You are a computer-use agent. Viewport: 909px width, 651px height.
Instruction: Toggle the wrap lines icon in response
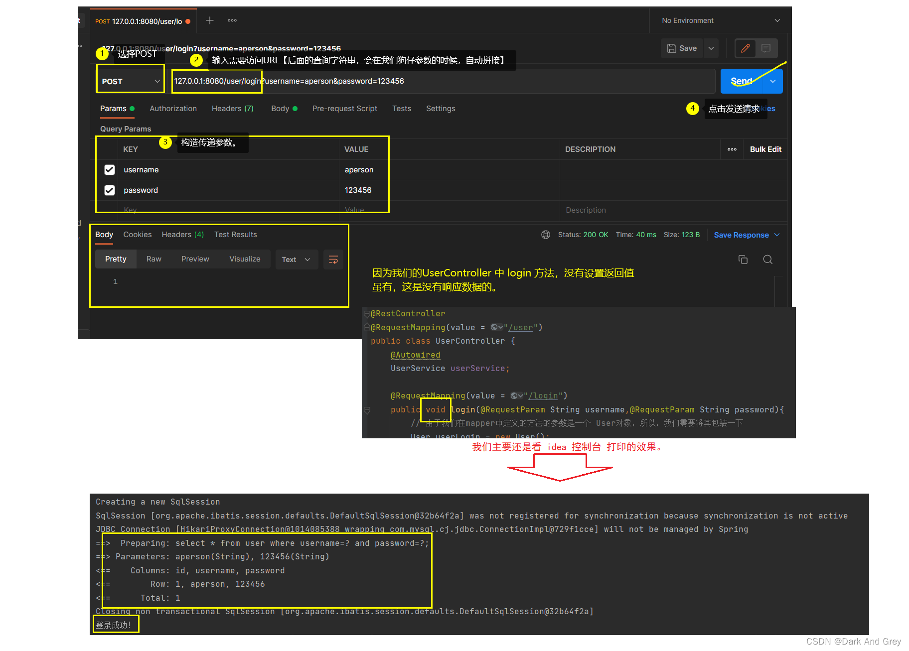pos(333,260)
